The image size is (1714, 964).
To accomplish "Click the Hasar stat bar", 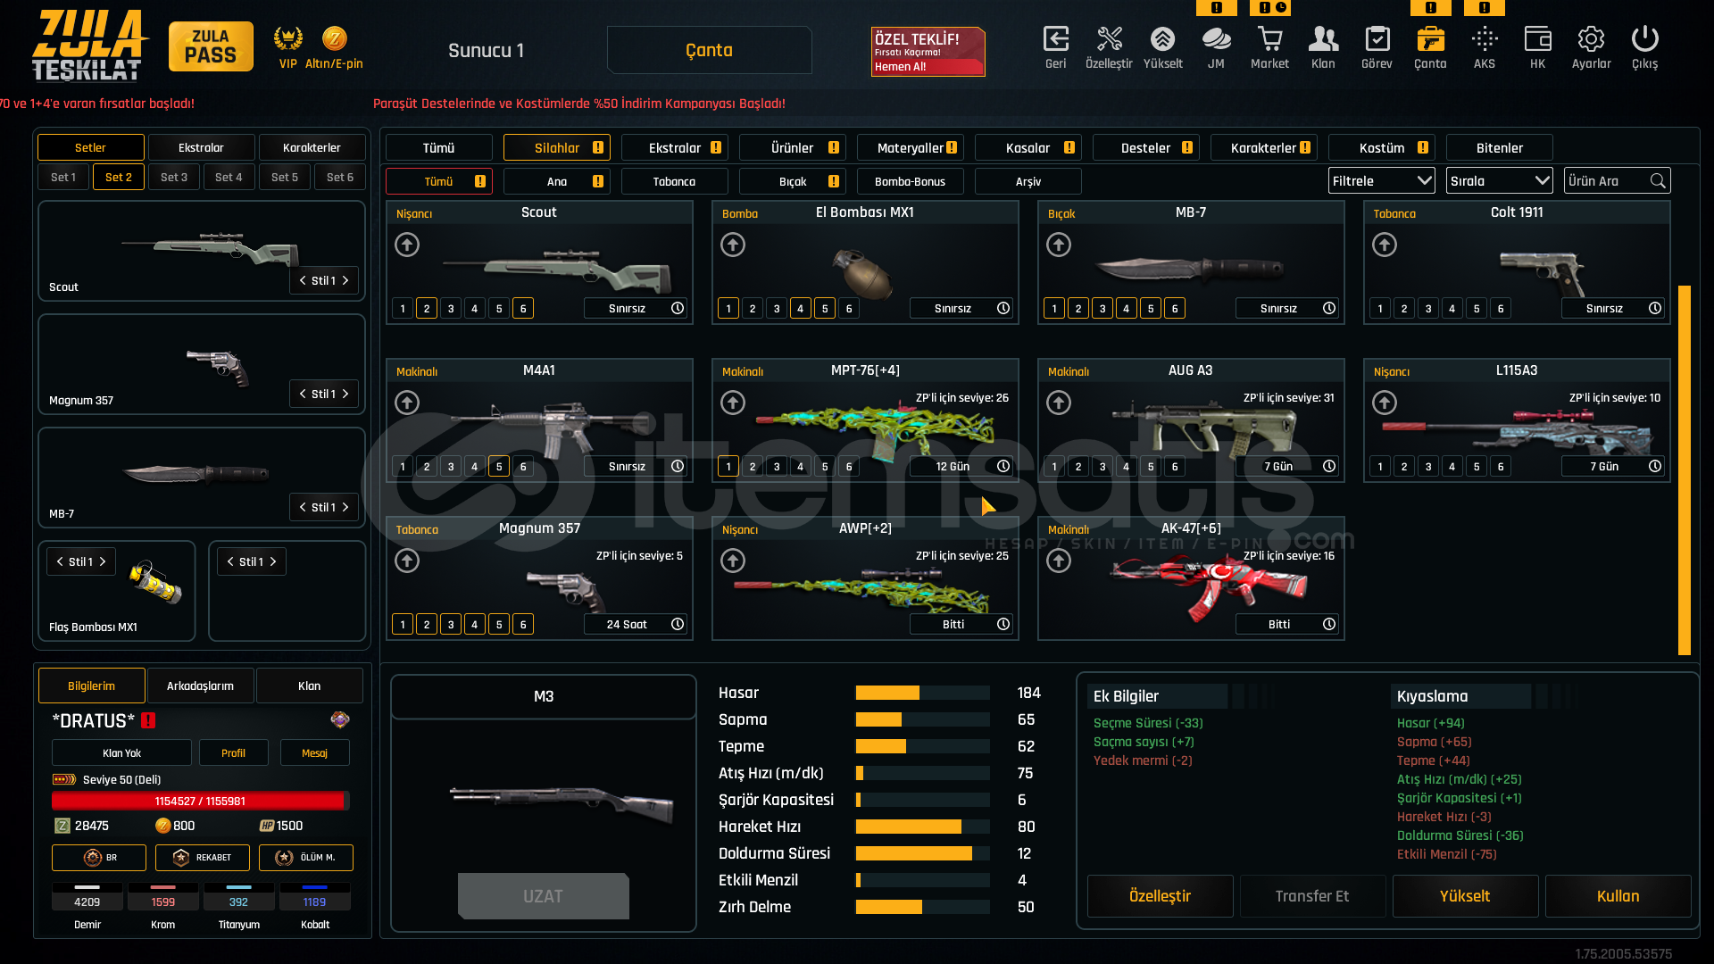I will (x=922, y=693).
